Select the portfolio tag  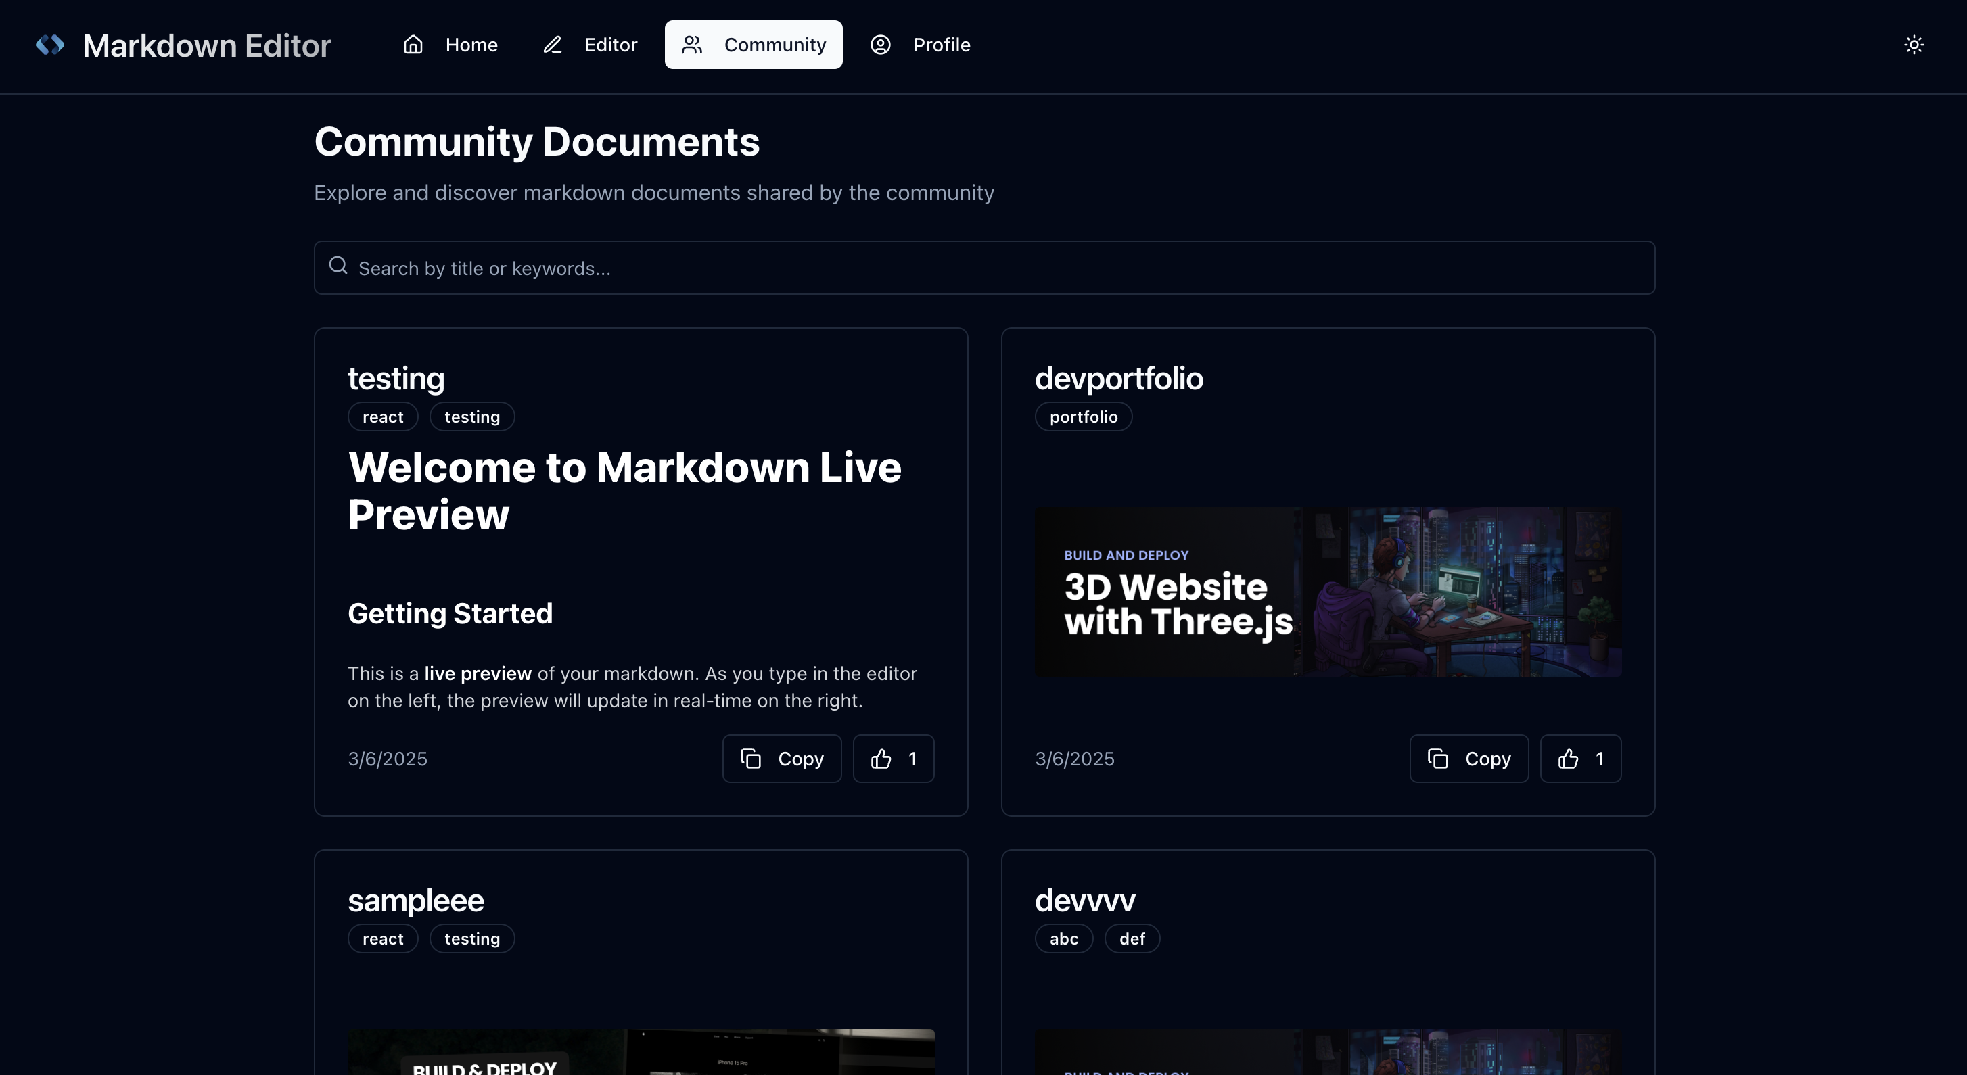tap(1084, 417)
